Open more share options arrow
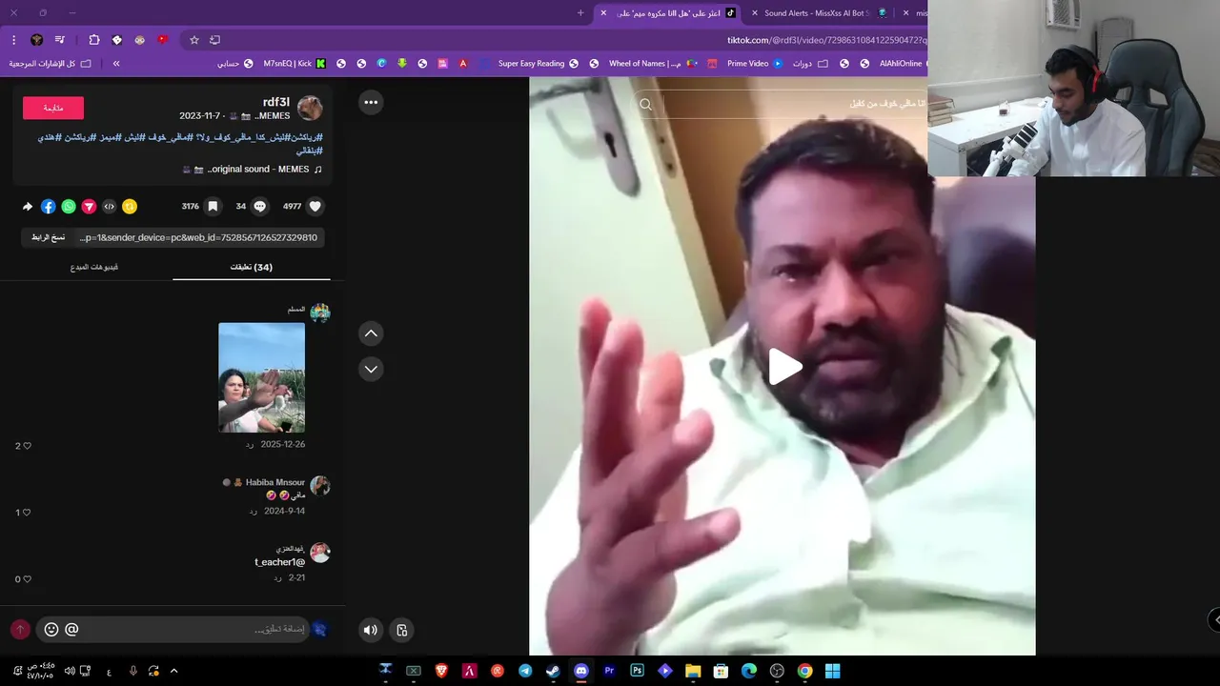1220x686 pixels. (x=28, y=206)
